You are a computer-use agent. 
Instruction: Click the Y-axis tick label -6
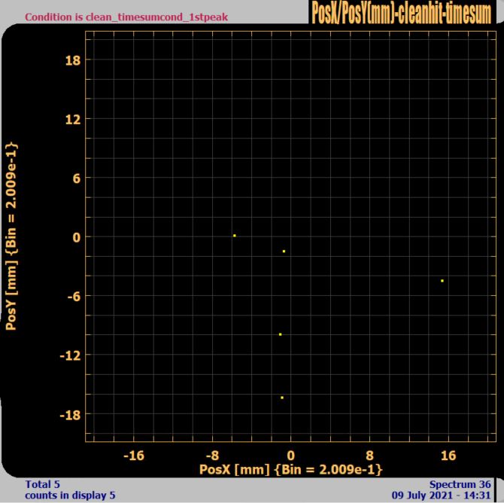[x=74, y=297]
